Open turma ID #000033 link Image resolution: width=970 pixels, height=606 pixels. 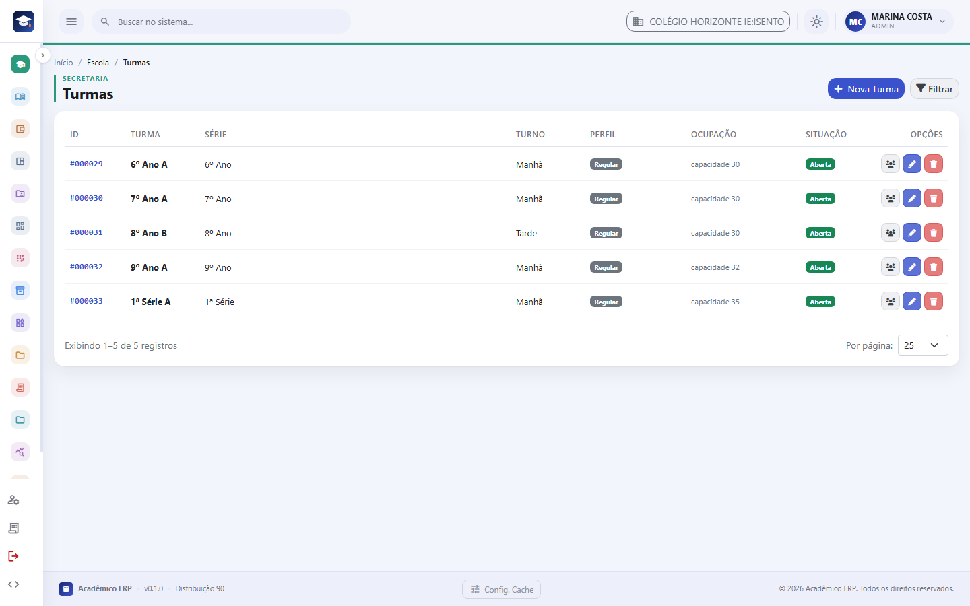pyautogui.click(x=86, y=301)
